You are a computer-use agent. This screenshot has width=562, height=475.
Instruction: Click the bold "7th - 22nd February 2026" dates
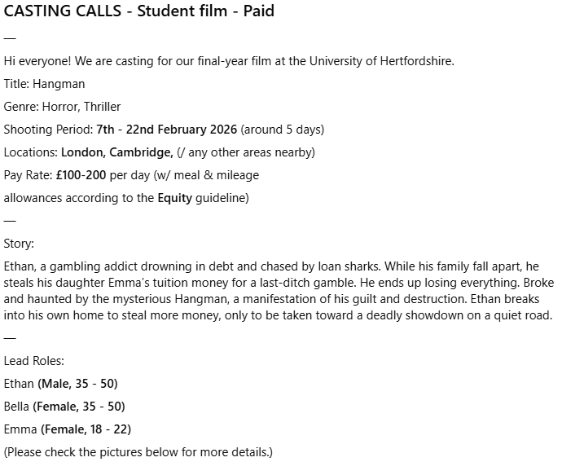(x=166, y=130)
